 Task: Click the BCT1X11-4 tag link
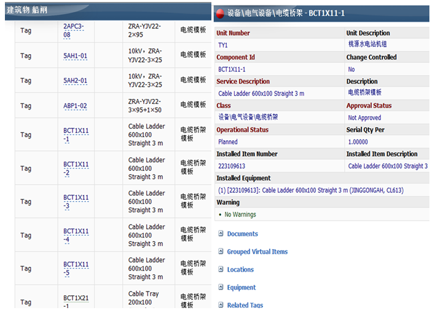(76, 236)
